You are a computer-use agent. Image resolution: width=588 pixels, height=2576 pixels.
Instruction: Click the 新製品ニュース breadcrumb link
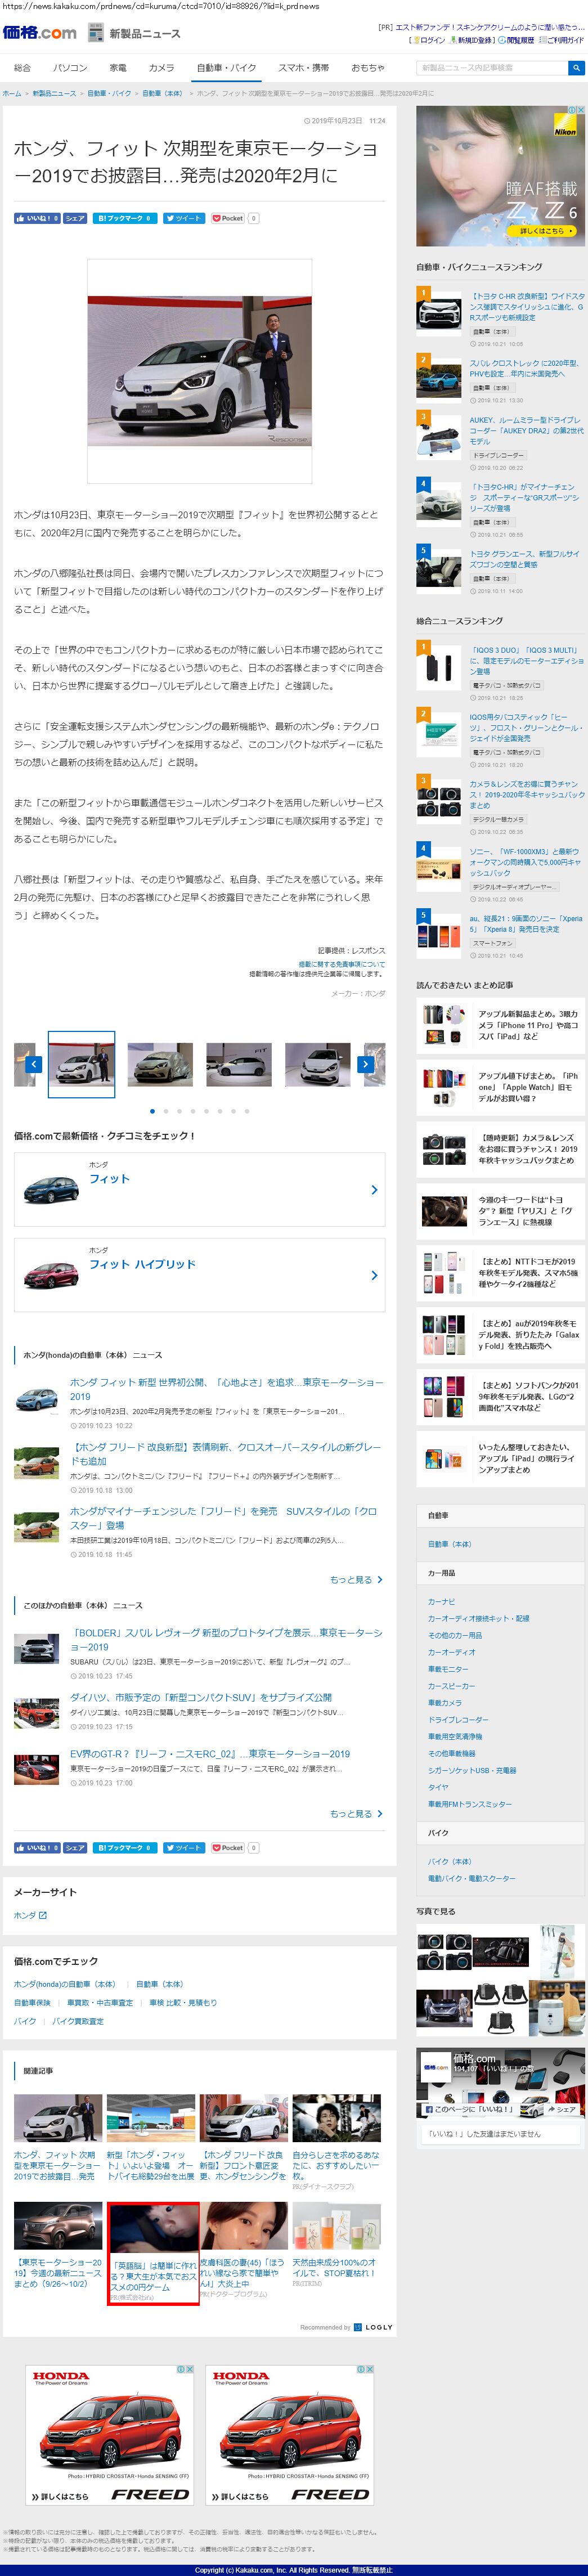point(54,93)
